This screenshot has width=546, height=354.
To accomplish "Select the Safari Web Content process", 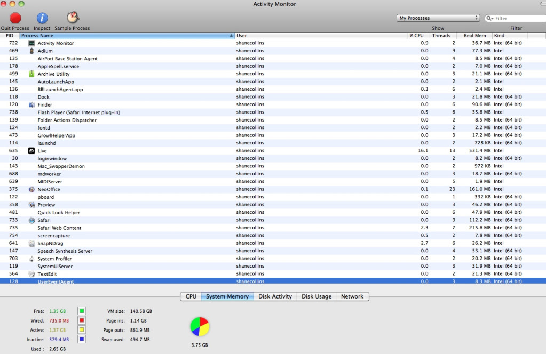I will (x=273, y=228).
